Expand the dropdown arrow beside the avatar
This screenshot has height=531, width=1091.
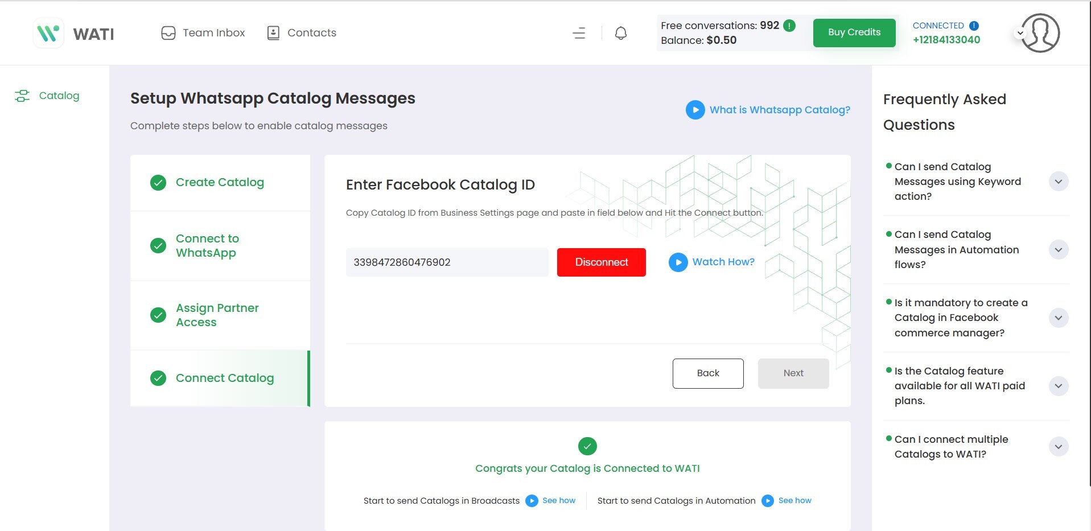coord(1020,33)
